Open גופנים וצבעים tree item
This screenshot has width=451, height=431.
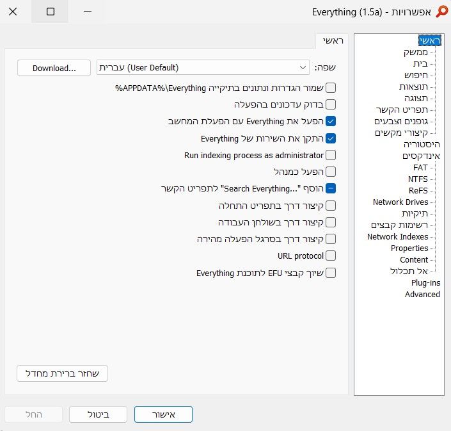tap(401, 121)
